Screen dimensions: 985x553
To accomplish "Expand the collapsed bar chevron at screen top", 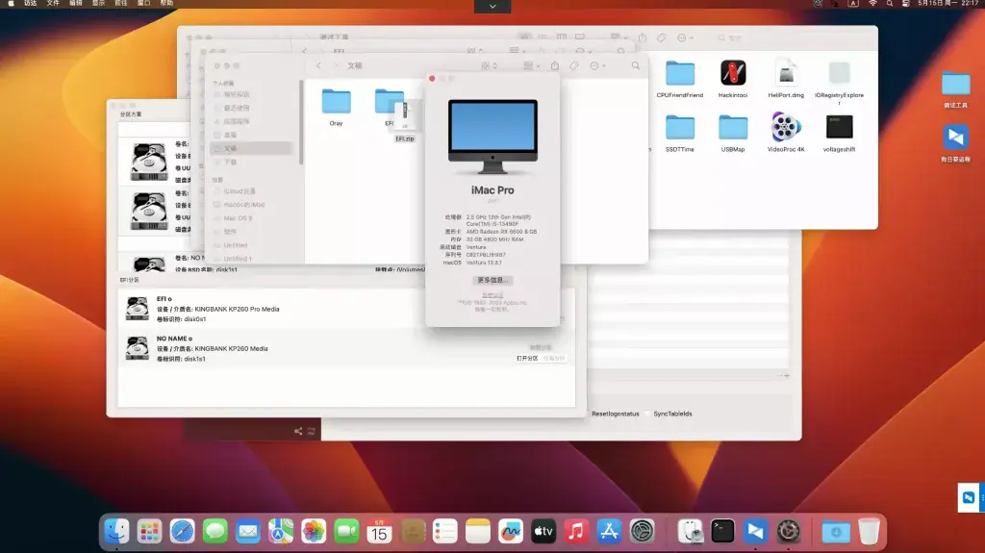I will (x=492, y=7).
